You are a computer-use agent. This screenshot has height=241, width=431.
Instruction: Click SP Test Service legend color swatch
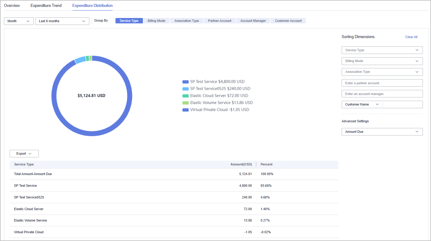[x=185, y=82]
